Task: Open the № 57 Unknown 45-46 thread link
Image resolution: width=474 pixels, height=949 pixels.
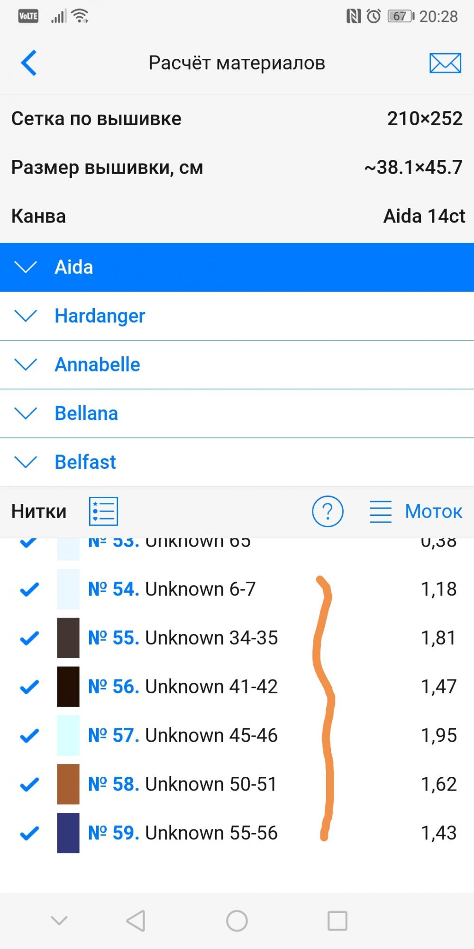Action: click(183, 735)
